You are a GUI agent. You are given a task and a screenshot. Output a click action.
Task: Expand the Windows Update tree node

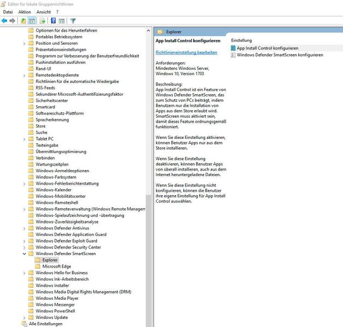click(x=24, y=317)
